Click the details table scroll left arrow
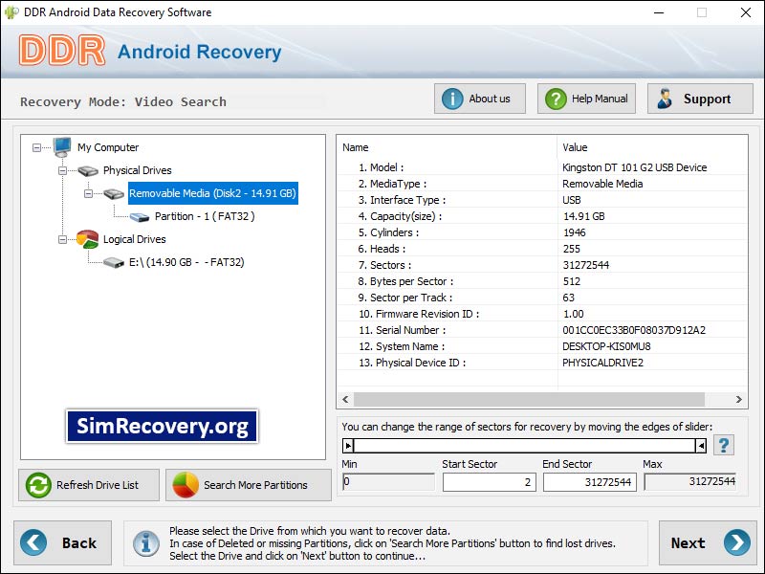The height and width of the screenshot is (574, 765). coord(345,399)
